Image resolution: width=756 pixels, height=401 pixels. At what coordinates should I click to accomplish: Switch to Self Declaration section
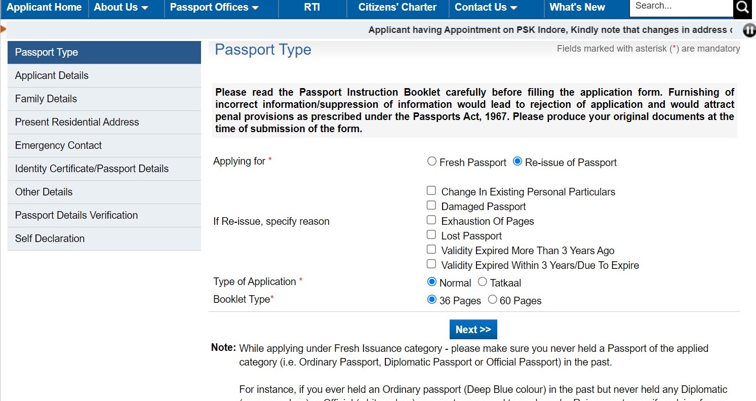coord(50,238)
